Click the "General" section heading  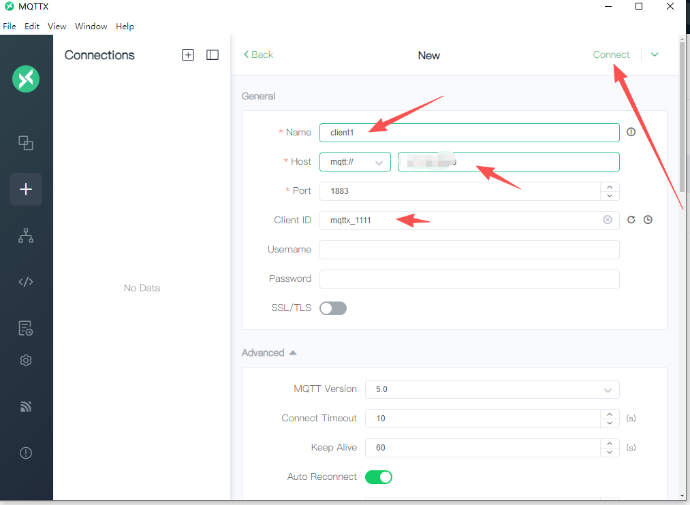258,96
